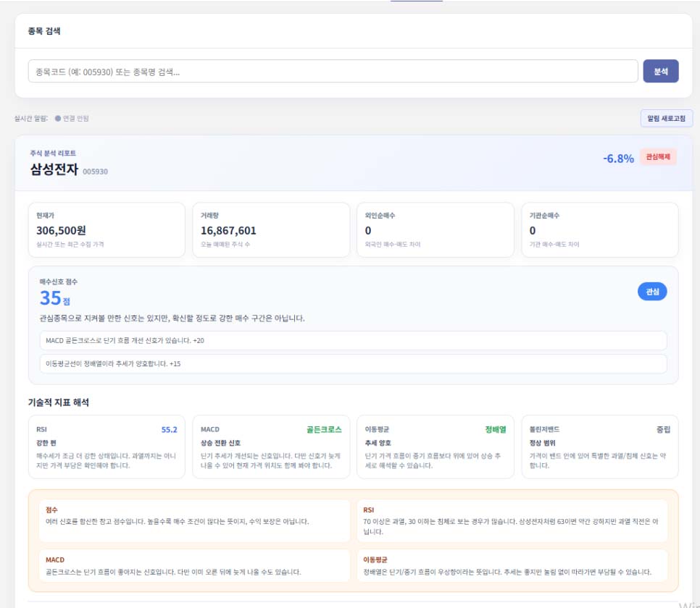
Task: Click the blue 관심 badge
Action: (651, 291)
